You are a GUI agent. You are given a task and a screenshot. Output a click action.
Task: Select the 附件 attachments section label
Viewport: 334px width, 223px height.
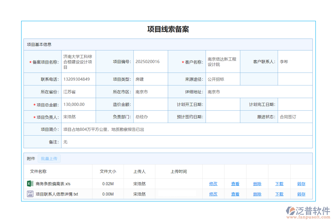(31, 158)
